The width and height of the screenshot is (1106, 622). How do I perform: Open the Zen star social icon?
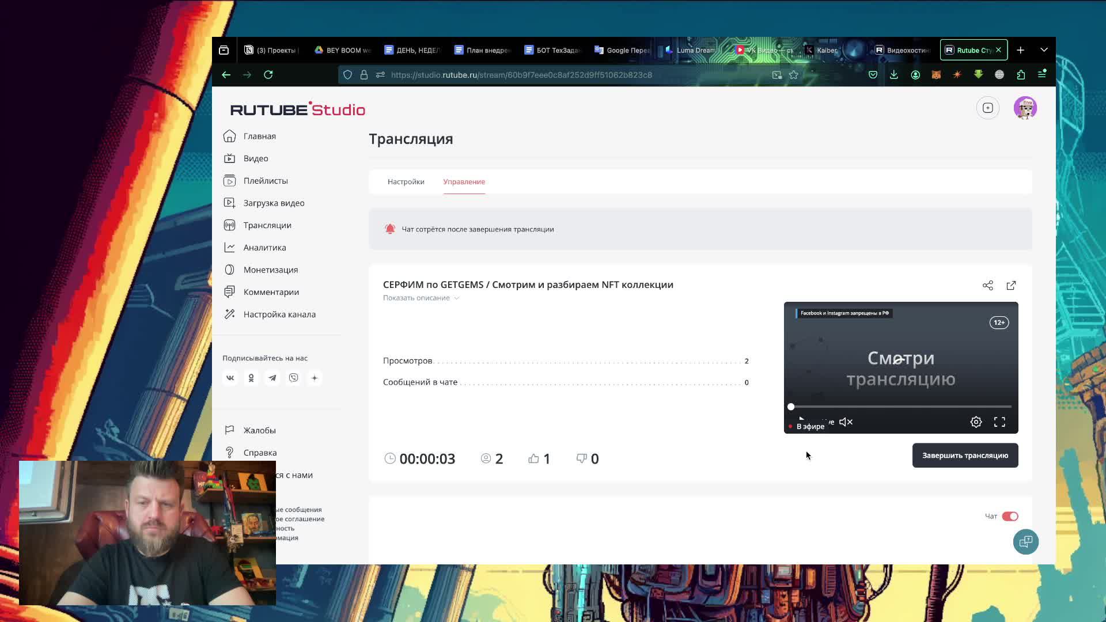pyautogui.click(x=315, y=378)
